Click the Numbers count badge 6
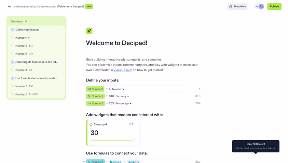The width and height of the screenshot is (288, 163). [26, 21]
